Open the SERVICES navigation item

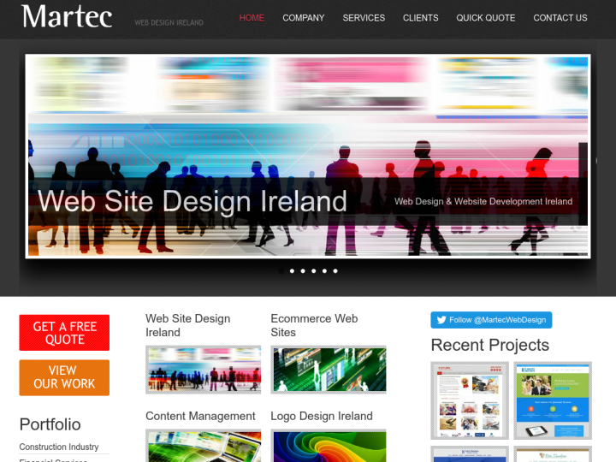pos(364,18)
